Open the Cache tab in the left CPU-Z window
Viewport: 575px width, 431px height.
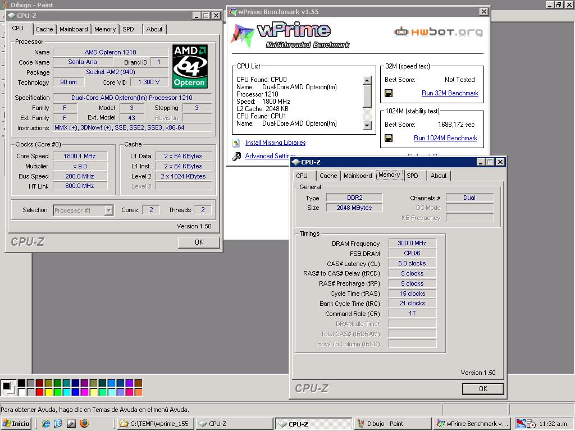[44, 29]
